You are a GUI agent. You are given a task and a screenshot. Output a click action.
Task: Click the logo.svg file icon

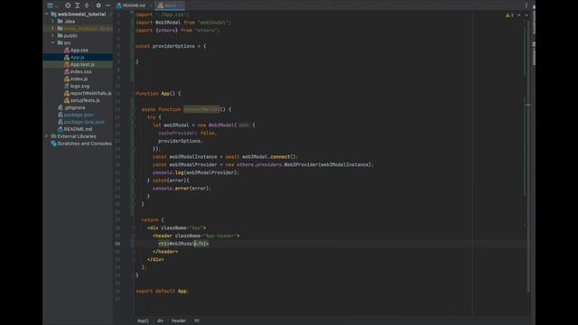click(66, 86)
